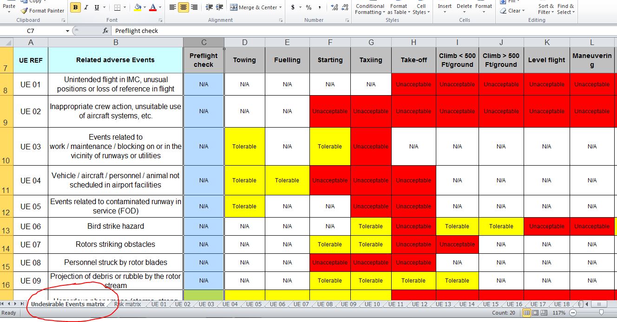Open the UE 05 sheet tab
Viewport: 617px width, 322px height.
254,304
